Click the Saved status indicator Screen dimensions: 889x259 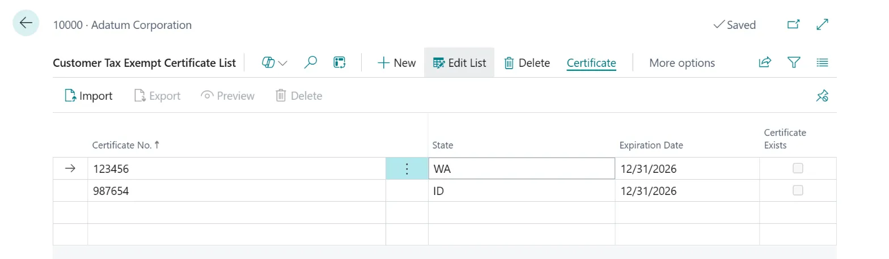(734, 25)
